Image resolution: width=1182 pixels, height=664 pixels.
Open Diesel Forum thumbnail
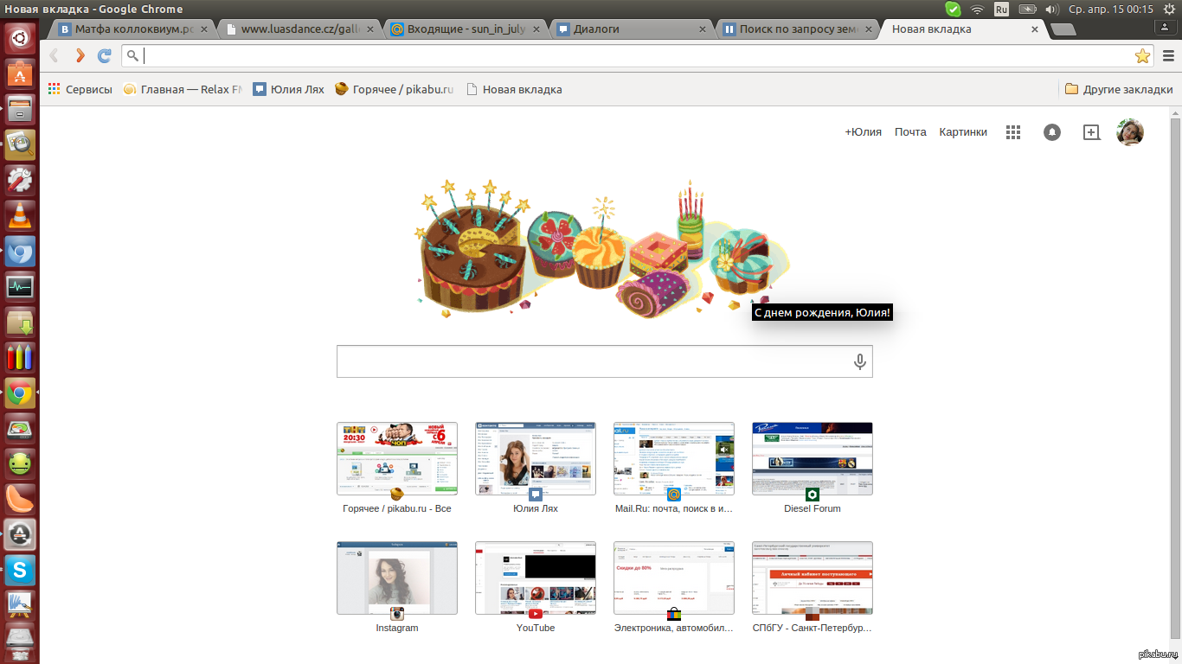pyautogui.click(x=813, y=458)
